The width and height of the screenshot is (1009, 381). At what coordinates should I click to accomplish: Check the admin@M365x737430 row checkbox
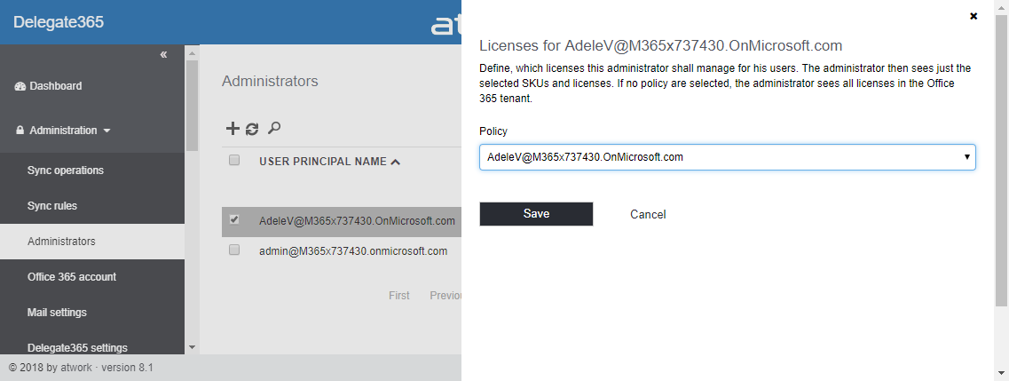(234, 250)
